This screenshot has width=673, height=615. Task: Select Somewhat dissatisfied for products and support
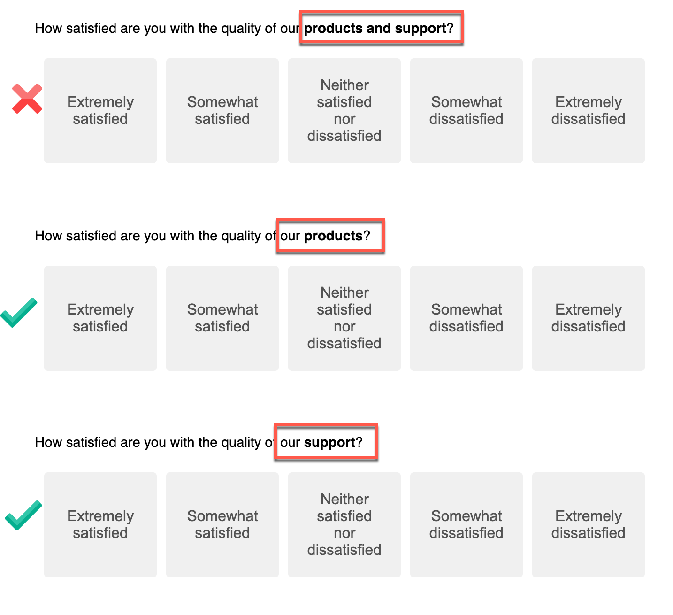coord(467,111)
